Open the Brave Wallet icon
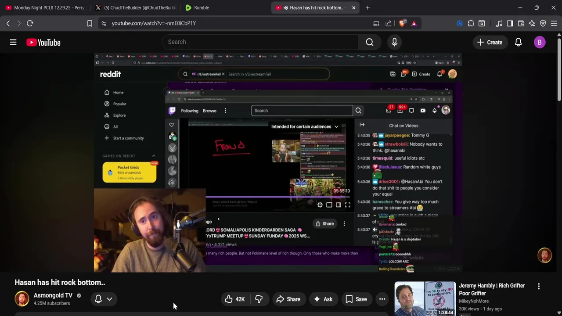This screenshot has width=562, height=316. click(x=521, y=23)
